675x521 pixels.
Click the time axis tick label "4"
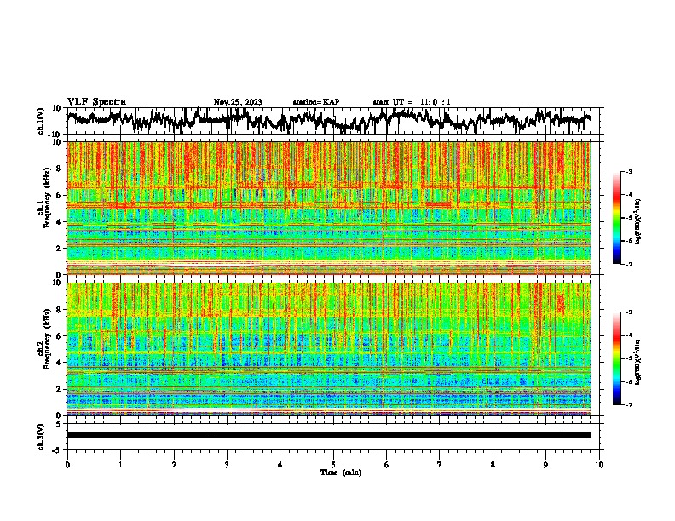coord(280,465)
